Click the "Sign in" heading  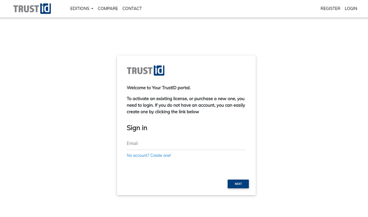coord(137,128)
